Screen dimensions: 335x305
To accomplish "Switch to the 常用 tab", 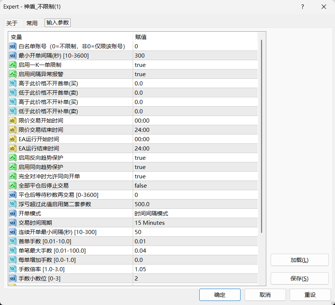I will tap(32, 23).
